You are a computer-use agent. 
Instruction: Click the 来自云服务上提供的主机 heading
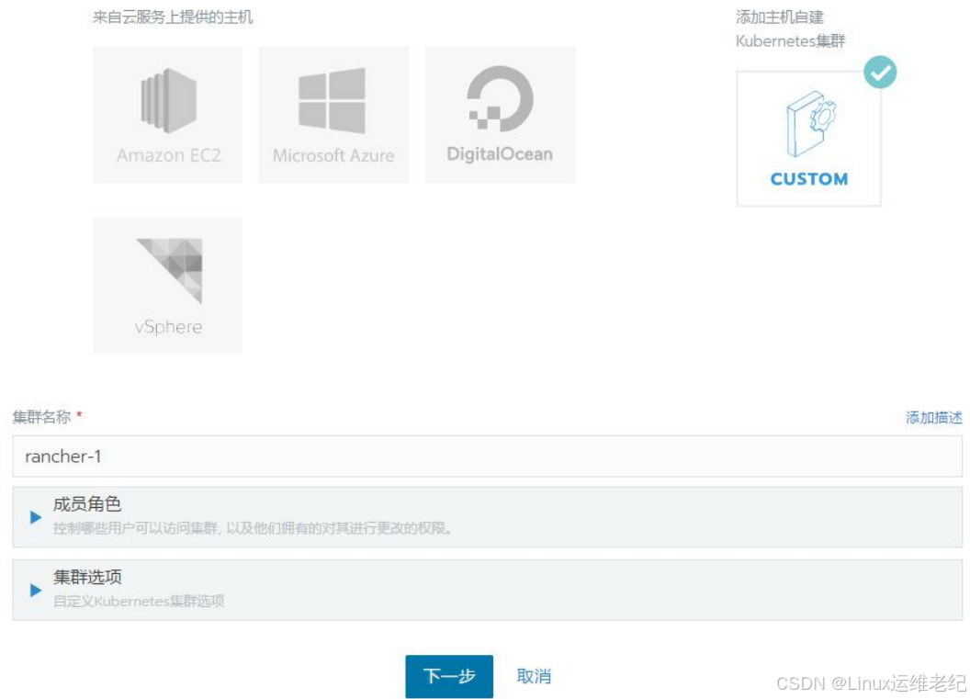pos(173,17)
